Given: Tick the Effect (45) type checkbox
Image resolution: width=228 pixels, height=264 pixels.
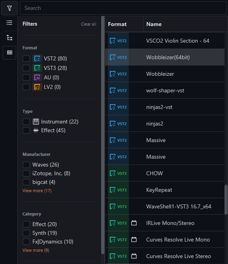Looking at the screenshot, I should point(26,131).
